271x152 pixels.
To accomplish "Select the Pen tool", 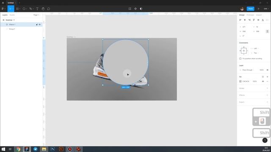I will [31, 9].
